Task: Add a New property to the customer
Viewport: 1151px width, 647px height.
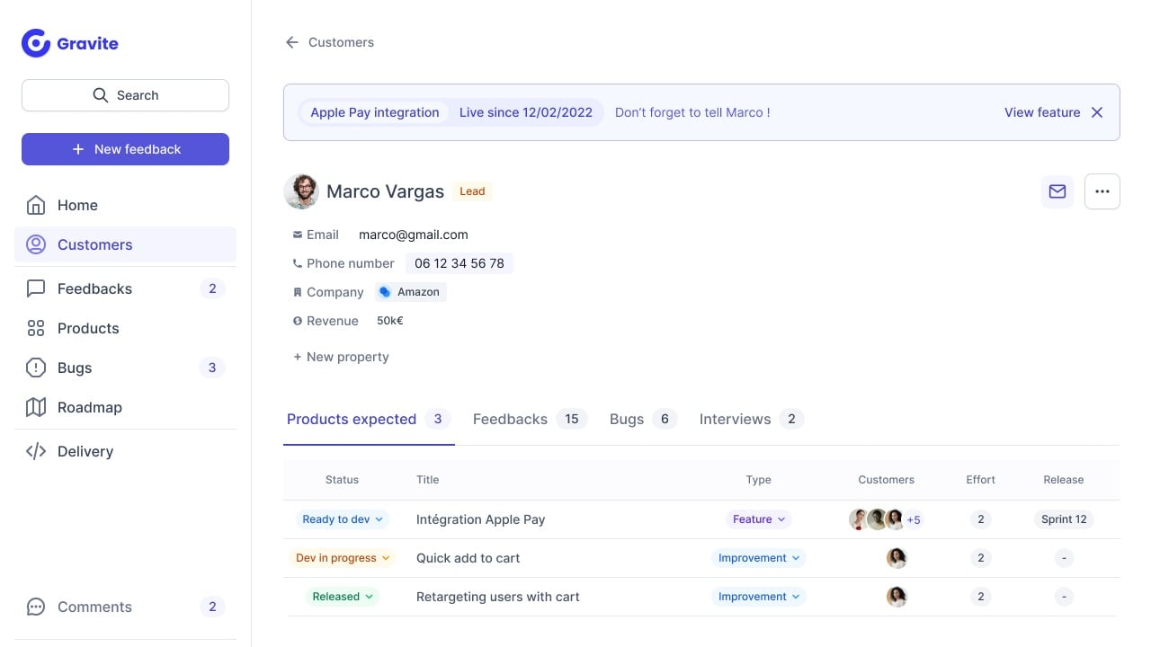Action: point(341,357)
